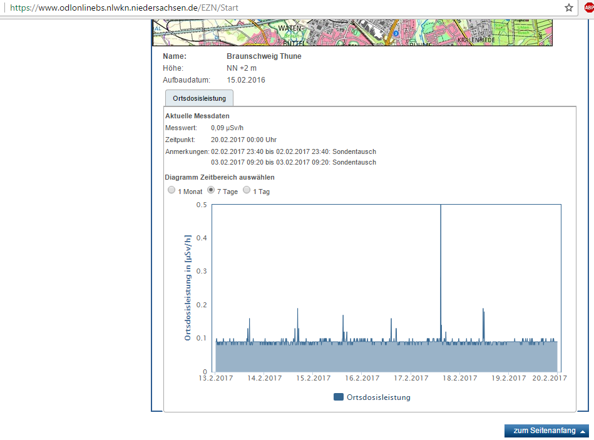Click the 0.1 y-axis tick label
The image size is (594, 440).
202,338
